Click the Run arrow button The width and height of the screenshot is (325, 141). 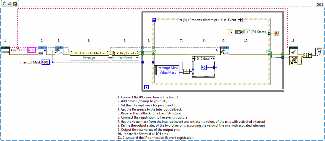[x=9, y=3]
